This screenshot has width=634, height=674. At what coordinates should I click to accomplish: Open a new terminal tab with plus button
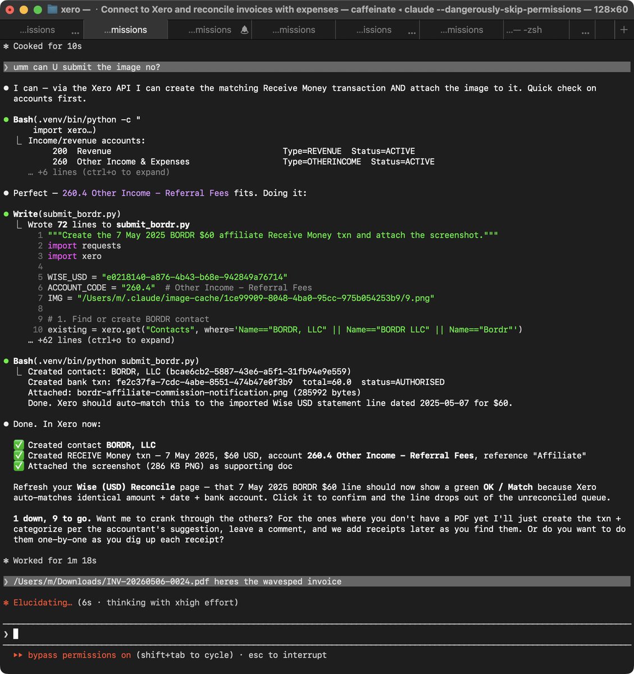(x=623, y=30)
